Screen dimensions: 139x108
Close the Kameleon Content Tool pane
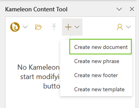(x=132, y=9)
